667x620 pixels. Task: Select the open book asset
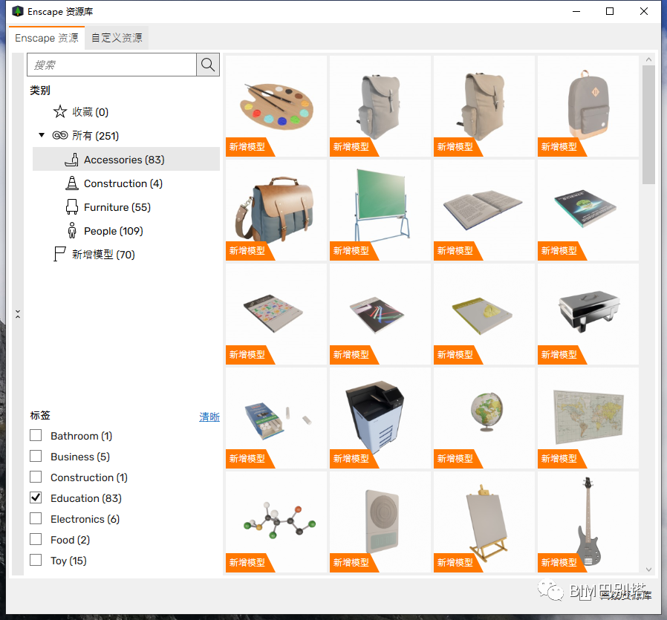pos(484,210)
